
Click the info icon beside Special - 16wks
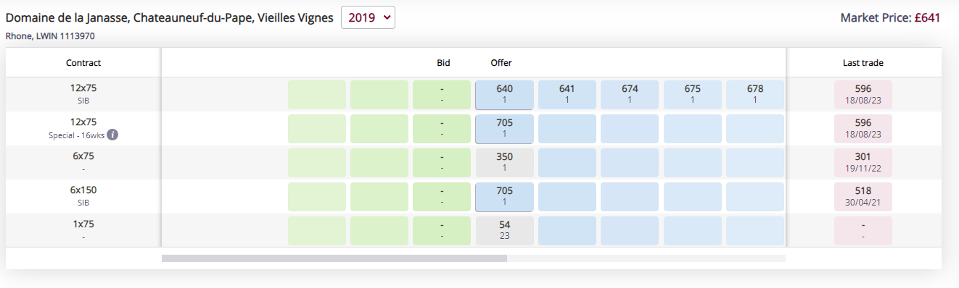(112, 135)
